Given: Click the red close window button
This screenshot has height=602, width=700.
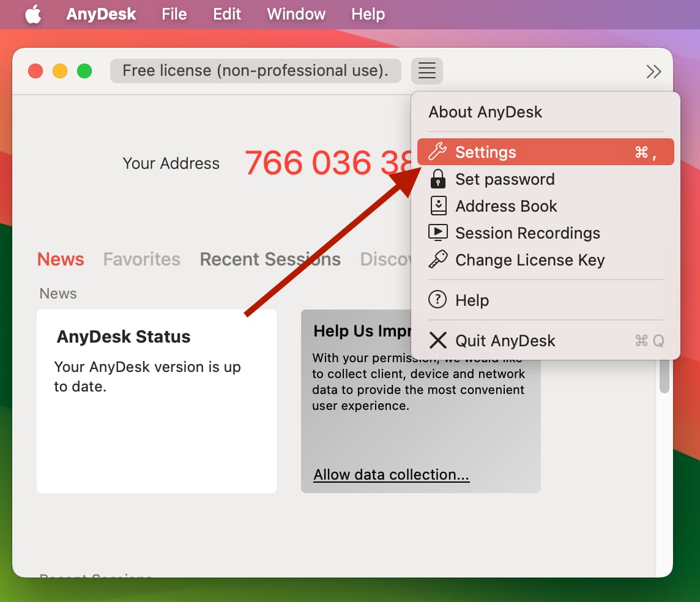Looking at the screenshot, I should pos(35,71).
